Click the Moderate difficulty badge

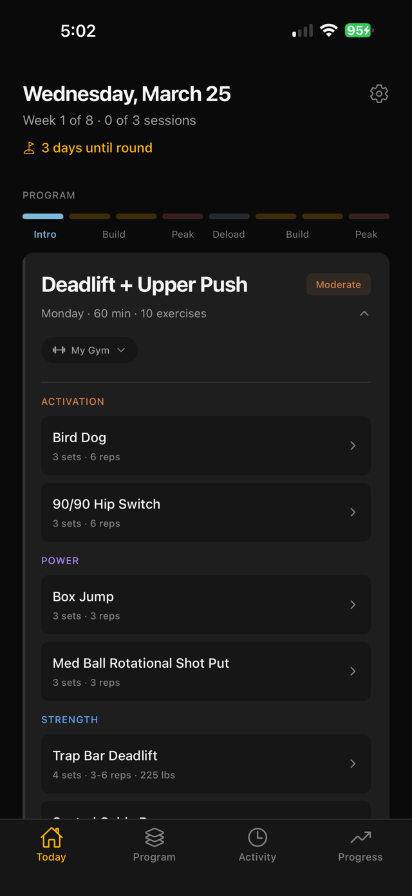click(x=338, y=284)
